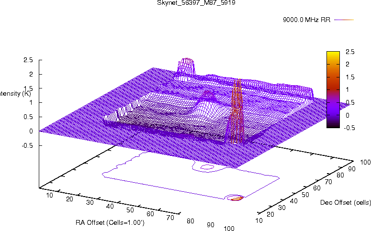Click the 10 tick on the Dec Offset axis
Image resolution: width=371 pixels, height=231 pixels.
pos(259,220)
